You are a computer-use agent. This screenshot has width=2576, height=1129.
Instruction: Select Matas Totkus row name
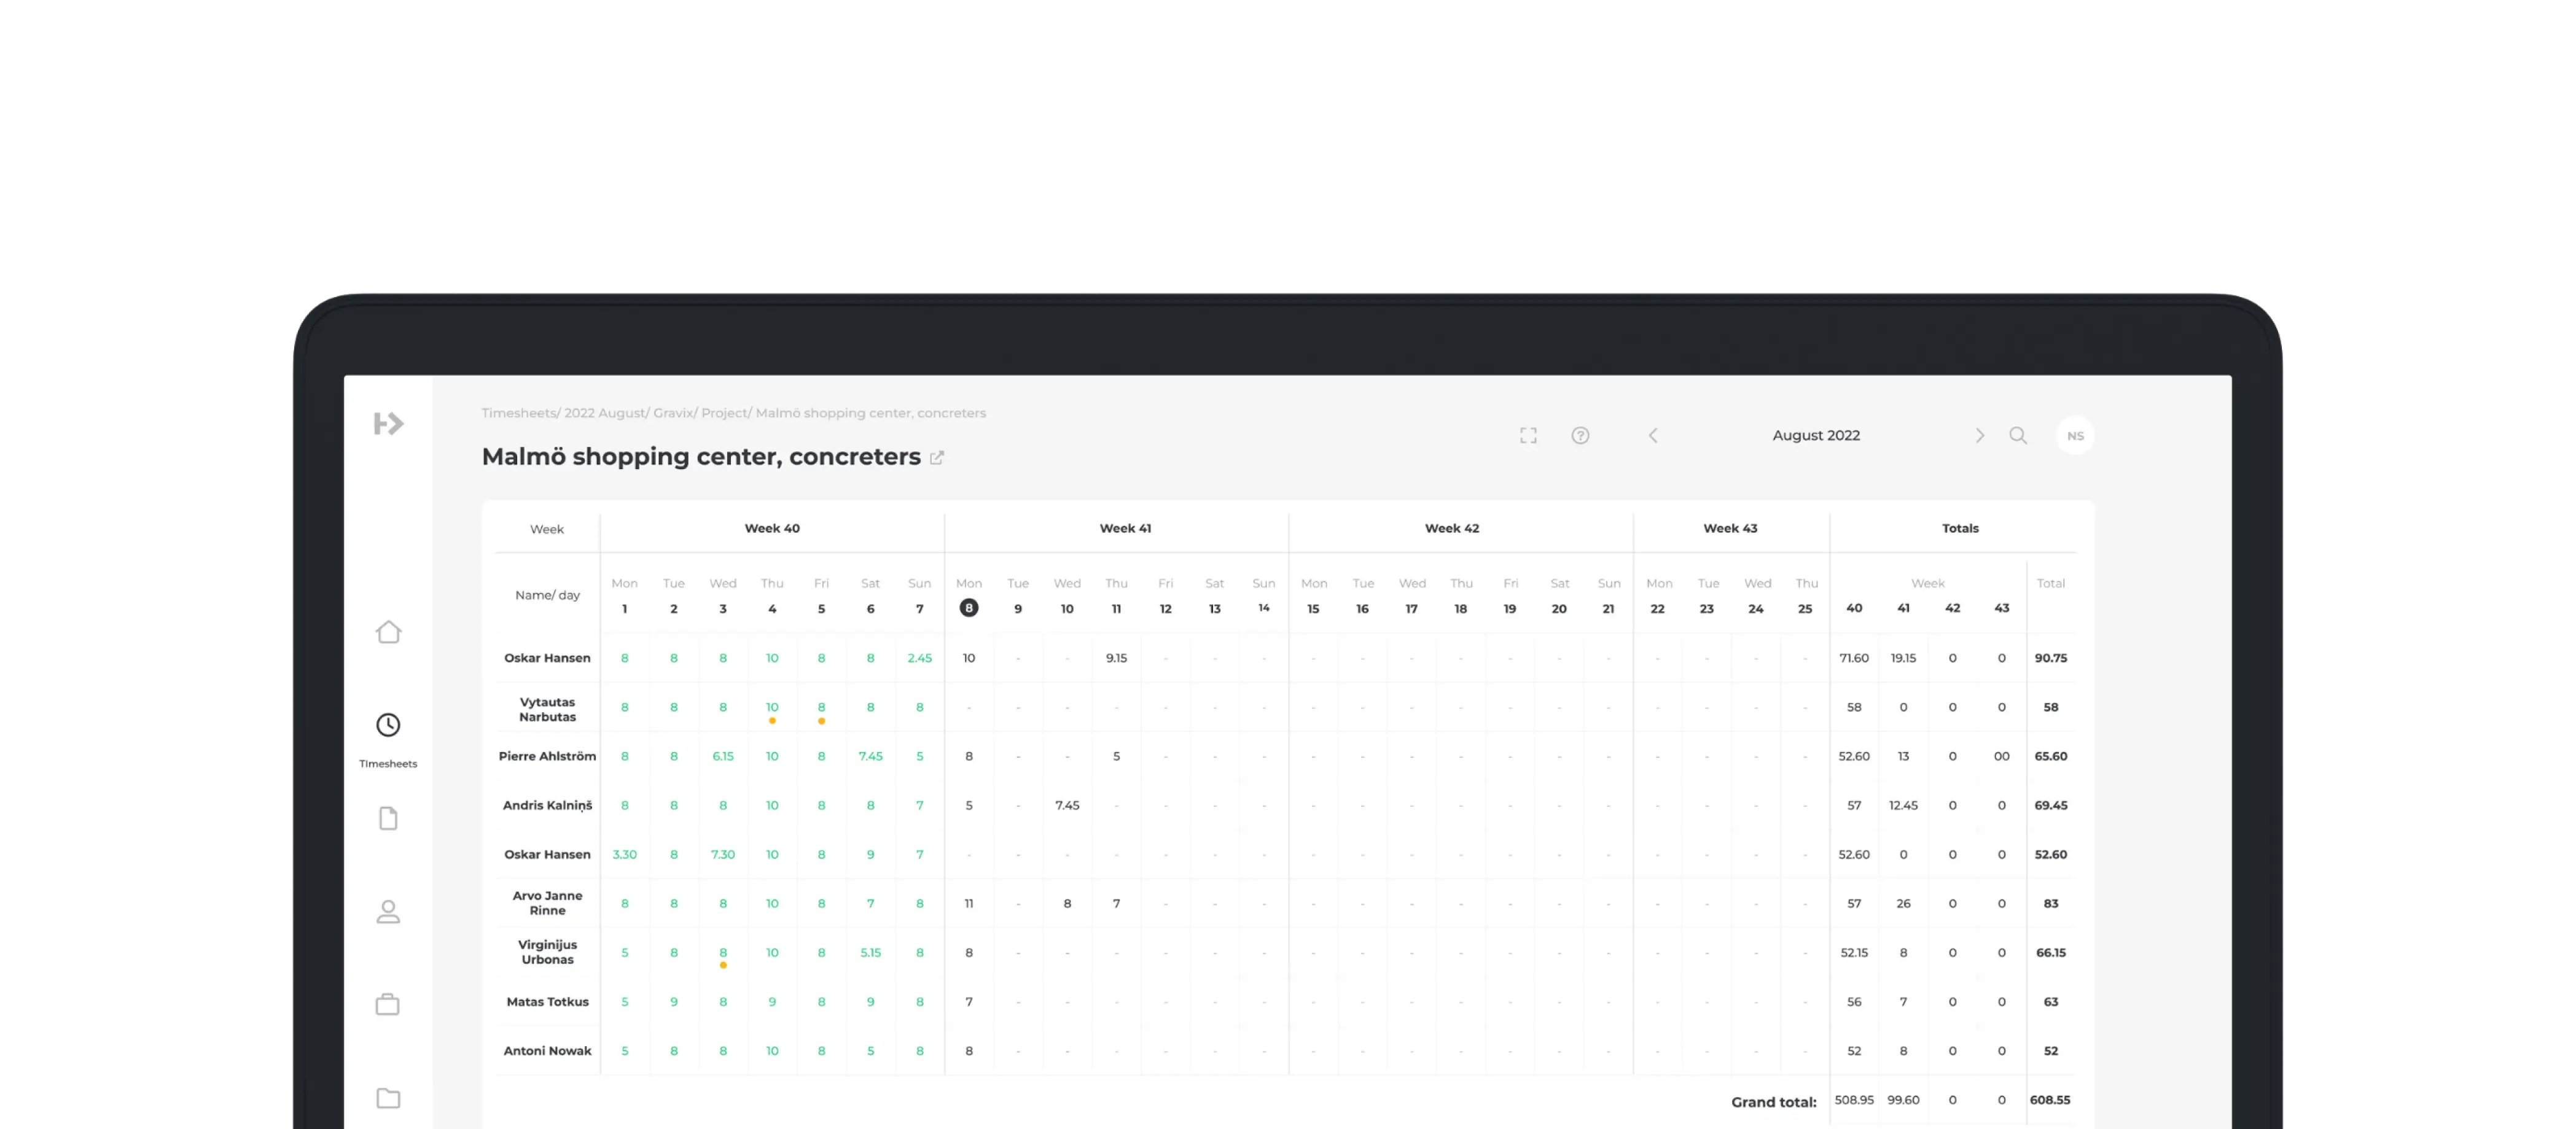pos(547,1001)
